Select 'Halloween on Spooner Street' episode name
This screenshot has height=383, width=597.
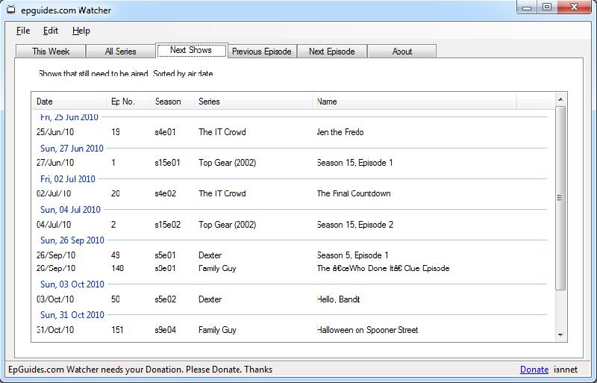pyautogui.click(x=367, y=330)
